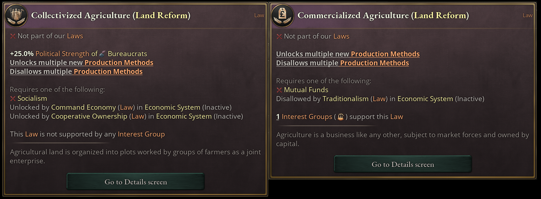Click the Political Strength link
541x199 pixels.
point(62,54)
